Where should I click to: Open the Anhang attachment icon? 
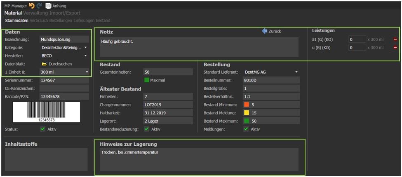(x=49, y=6)
